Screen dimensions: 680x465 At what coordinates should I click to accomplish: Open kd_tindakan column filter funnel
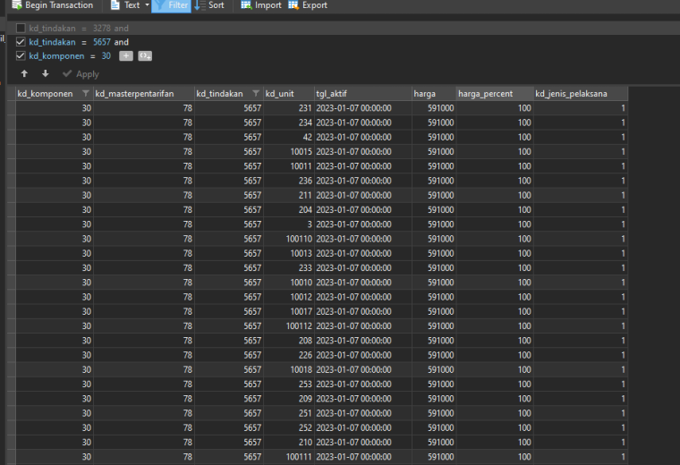coord(256,94)
